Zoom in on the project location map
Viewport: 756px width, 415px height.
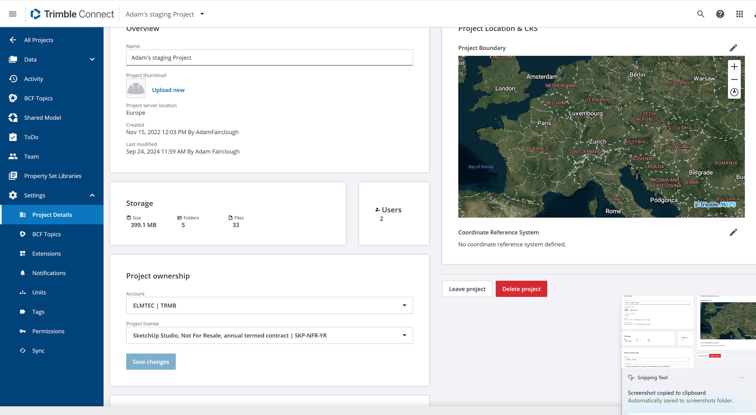(734, 67)
